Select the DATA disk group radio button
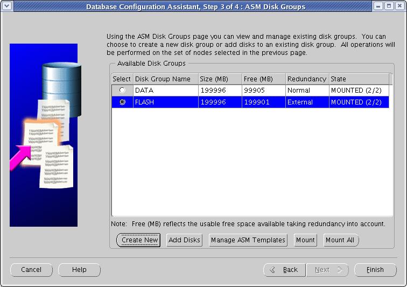The width and height of the screenshot is (407, 287). [x=122, y=90]
